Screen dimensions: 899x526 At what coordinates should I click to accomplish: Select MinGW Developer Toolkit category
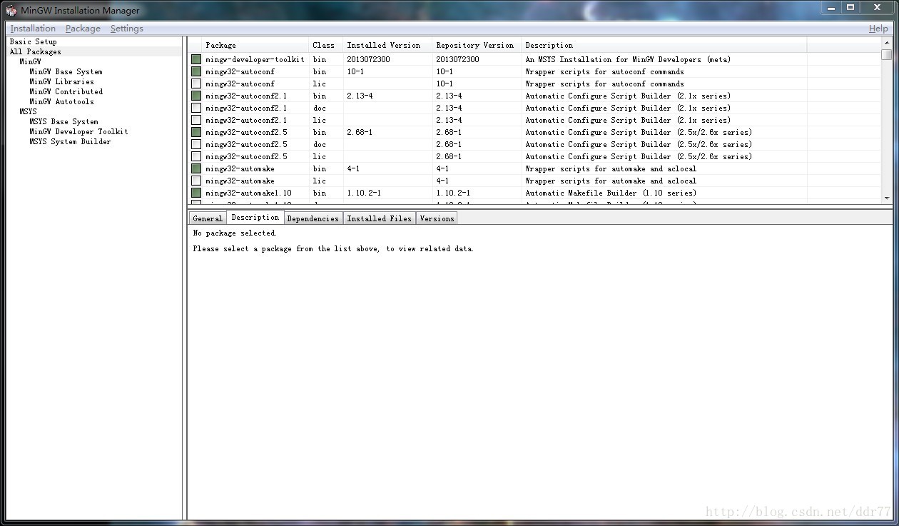click(78, 131)
